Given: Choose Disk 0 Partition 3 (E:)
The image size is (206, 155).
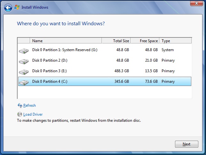Looking at the screenshot, I should (49, 71).
